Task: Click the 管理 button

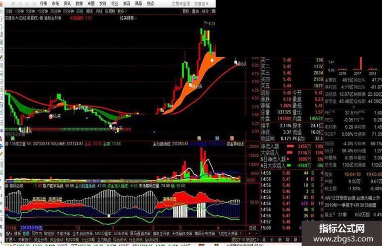Action: coord(26,233)
